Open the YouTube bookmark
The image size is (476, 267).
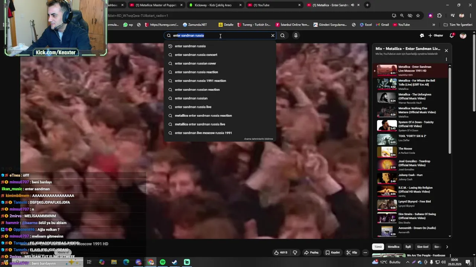click(x=401, y=25)
